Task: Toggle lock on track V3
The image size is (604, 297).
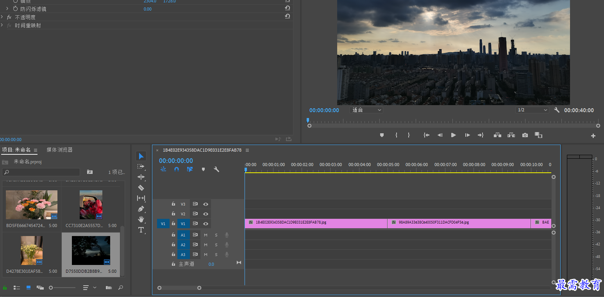Action: click(x=173, y=204)
